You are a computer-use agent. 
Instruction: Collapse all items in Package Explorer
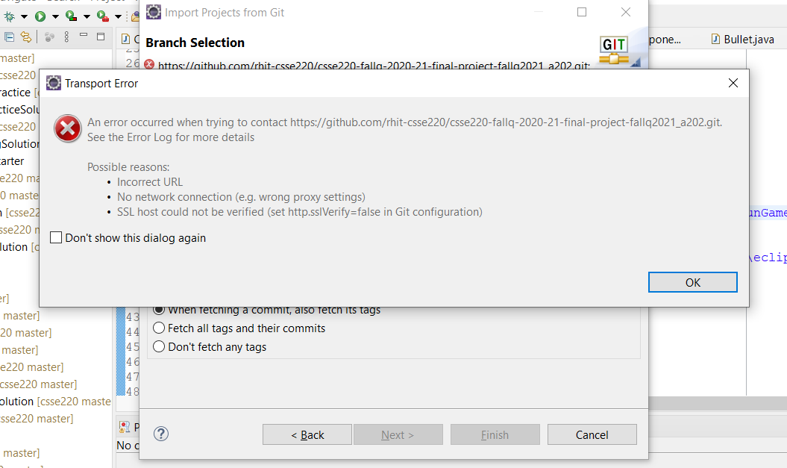click(x=10, y=36)
